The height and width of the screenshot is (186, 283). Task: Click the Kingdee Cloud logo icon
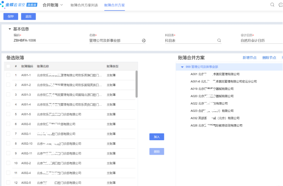tap(2, 5)
